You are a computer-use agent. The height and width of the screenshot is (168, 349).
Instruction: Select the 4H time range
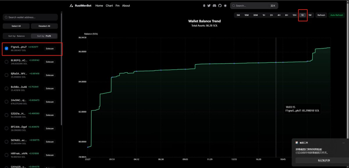[x=279, y=15]
